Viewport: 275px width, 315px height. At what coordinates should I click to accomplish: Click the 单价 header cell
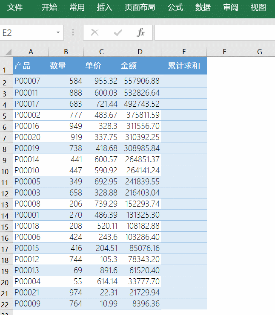coord(101,66)
